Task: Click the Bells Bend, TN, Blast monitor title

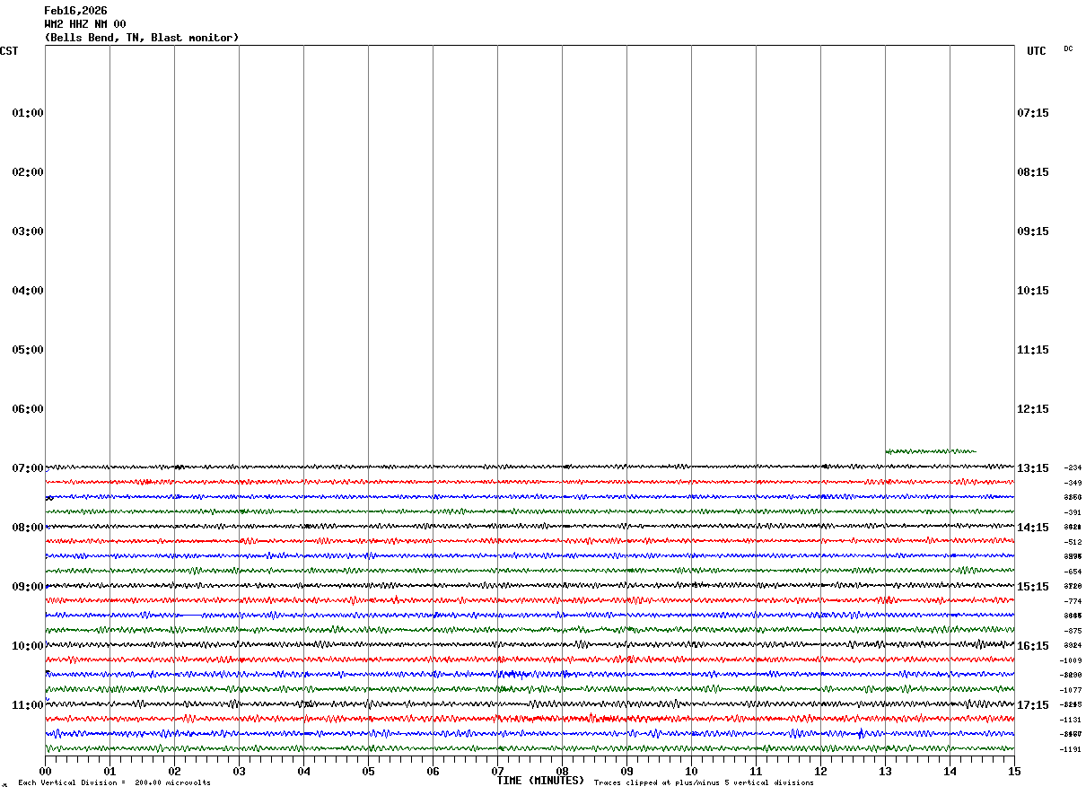Action: (142, 38)
